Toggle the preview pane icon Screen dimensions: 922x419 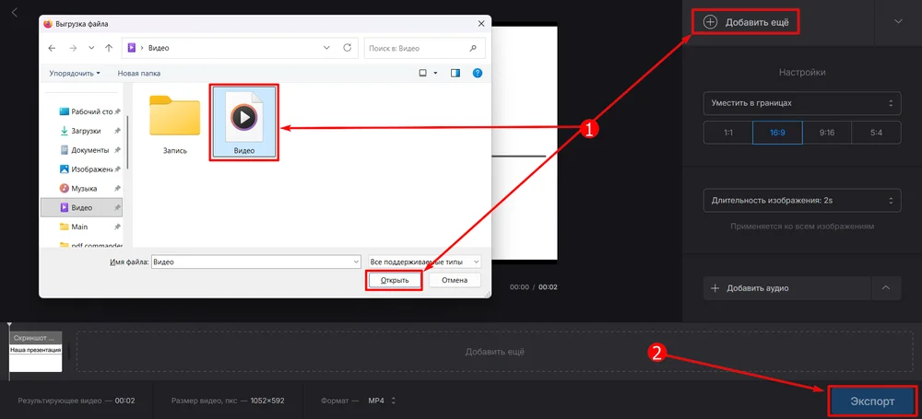455,73
